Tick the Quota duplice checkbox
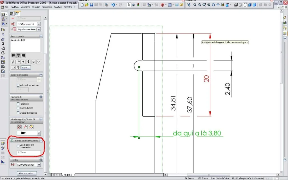The height and width of the screenshot is (180, 288). (x=18, y=108)
